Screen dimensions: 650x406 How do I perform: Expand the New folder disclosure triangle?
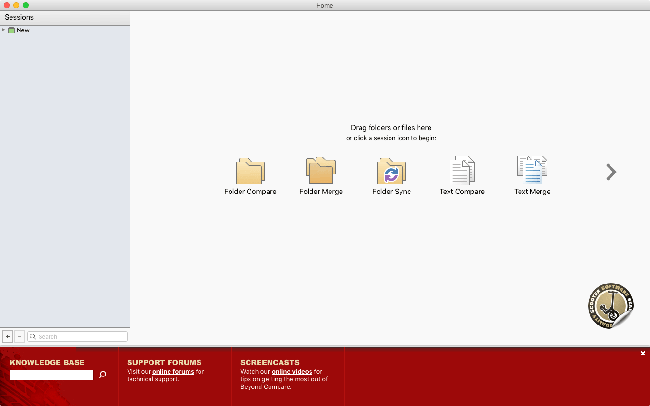pyautogui.click(x=4, y=30)
